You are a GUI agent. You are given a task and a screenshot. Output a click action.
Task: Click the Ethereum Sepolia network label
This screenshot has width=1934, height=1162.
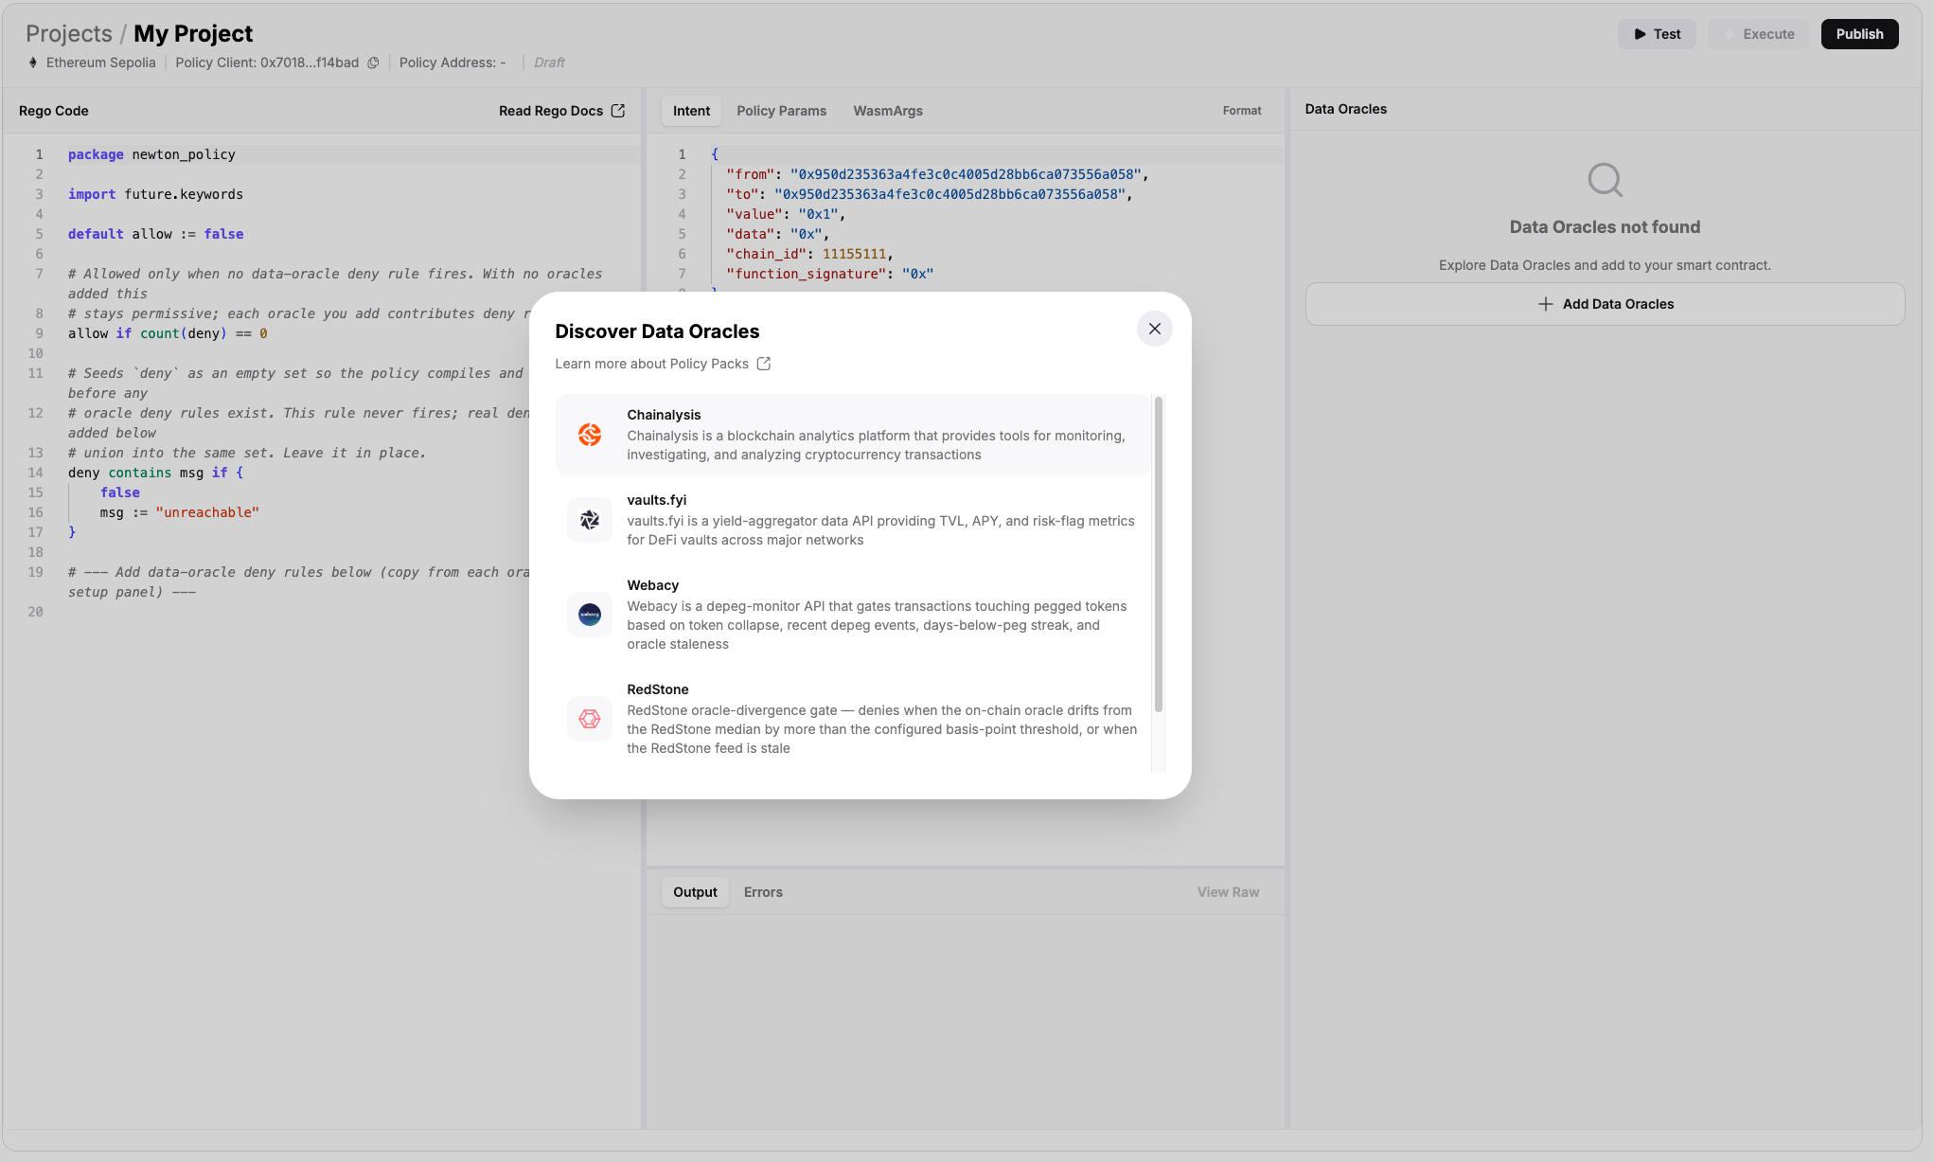click(100, 63)
